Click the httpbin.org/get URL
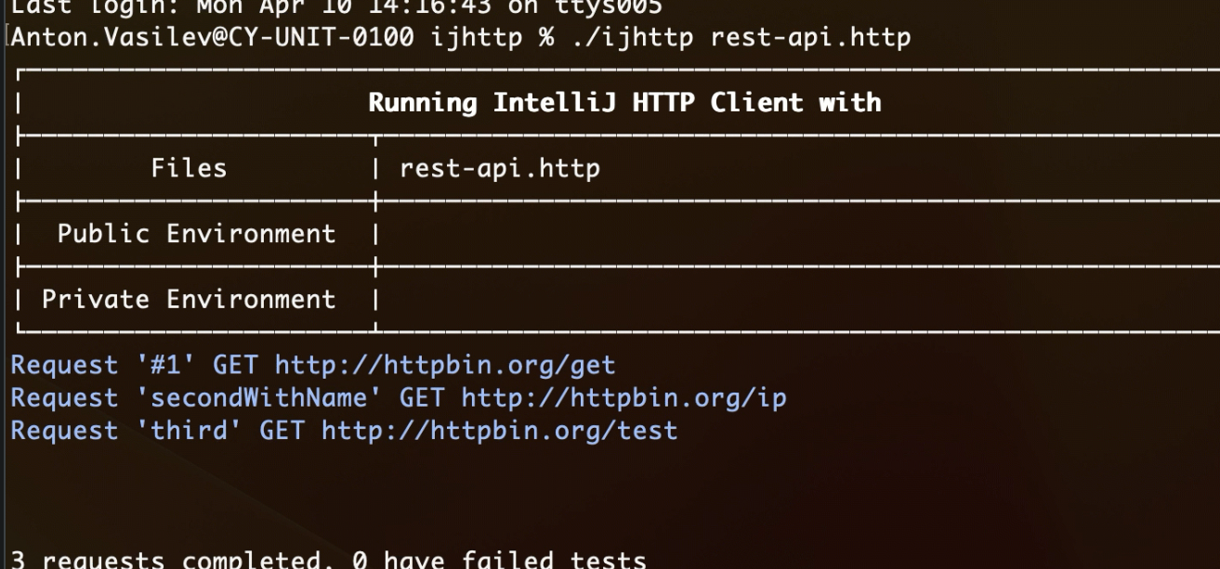Screen dimensions: 1220x569 [445, 365]
